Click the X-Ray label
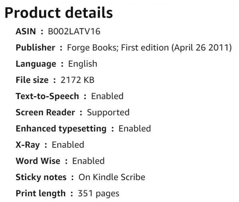This screenshot has height=202, width=239. (x=27, y=145)
